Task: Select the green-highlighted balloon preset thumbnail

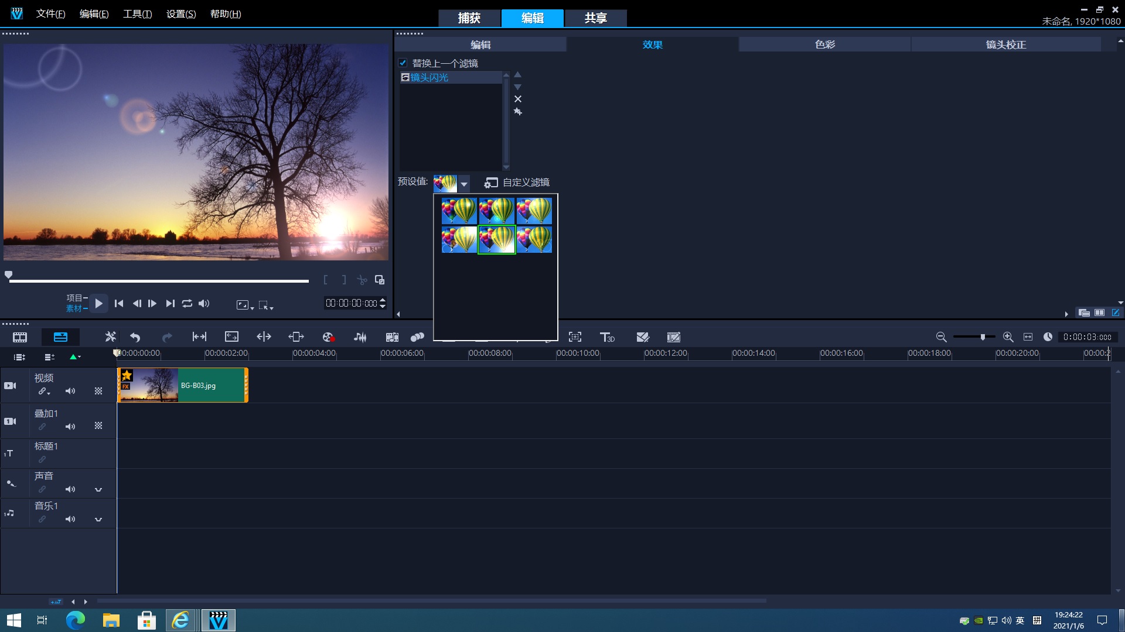Action: (497, 239)
